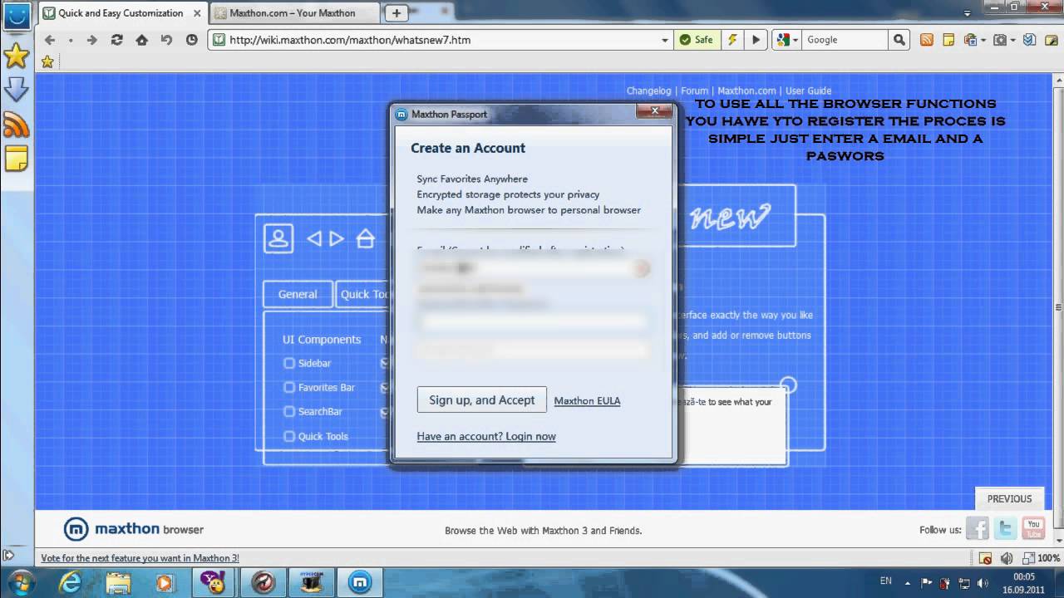Open a new tab with plus button
Viewport: 1064px width, 598px height.
tap(397, 13)
